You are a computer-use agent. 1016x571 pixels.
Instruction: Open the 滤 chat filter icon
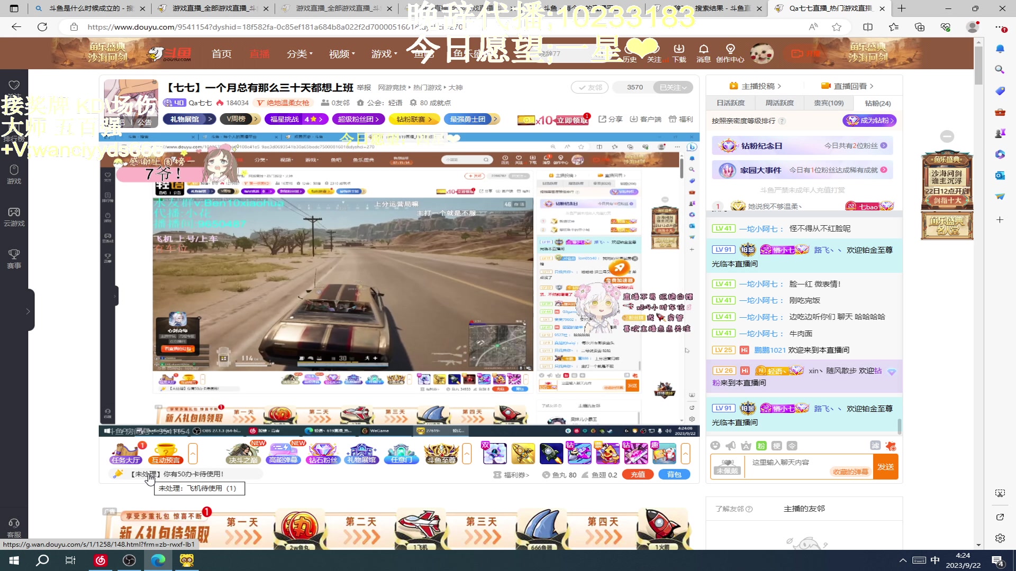click(x=876, y=446)
